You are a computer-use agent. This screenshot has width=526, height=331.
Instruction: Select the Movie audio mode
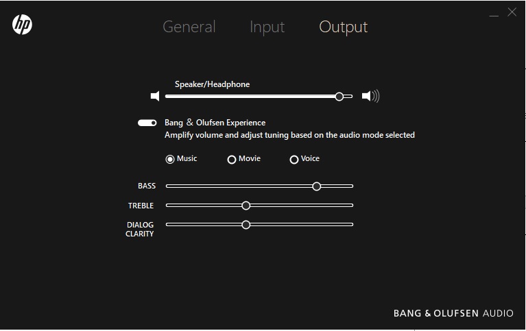pos(232,159)
